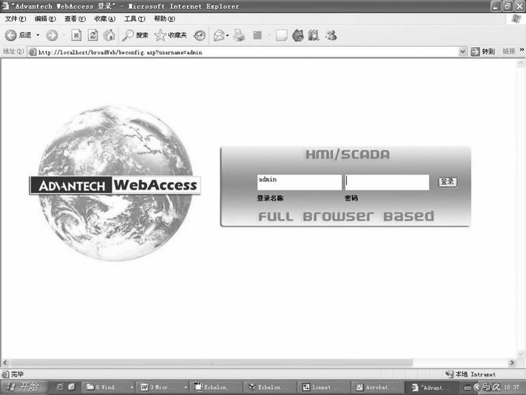Image resolution: width=526 pixels, height=395 pixels.
Task: Click the Windows 开始 Start button
Action: pos(23,387)
